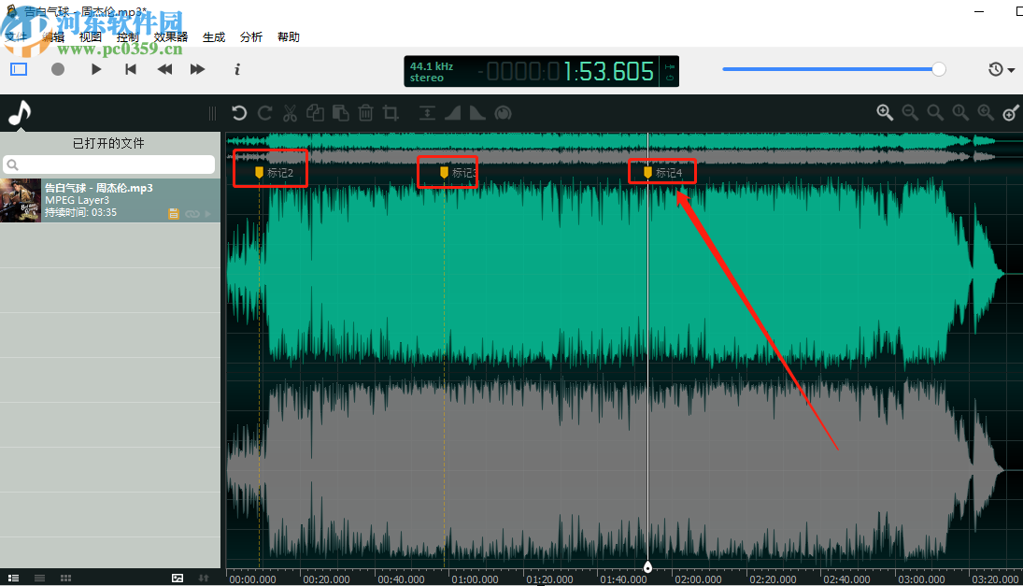The height and width of the screenshot is (586, 1023).
Task: Toggle the record button
Action: coord(58,69)
